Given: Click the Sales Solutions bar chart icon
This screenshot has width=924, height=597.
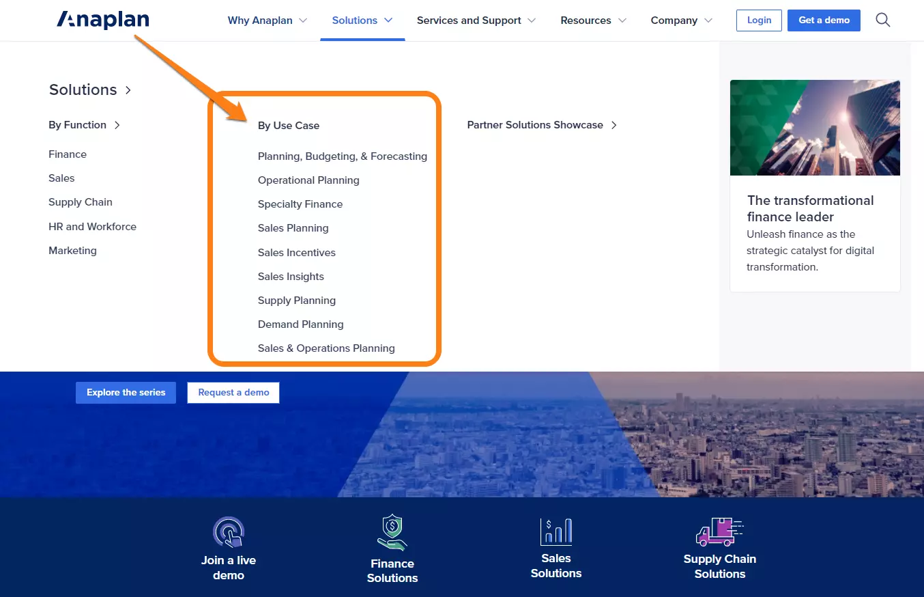Looking at the screenshot, I should [x=556, y=531].
